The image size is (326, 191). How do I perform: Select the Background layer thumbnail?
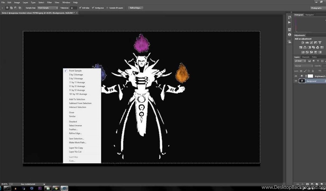click(x=302, y=81)
